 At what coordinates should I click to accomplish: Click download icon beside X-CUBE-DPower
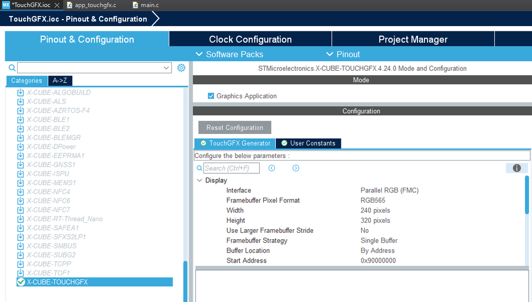(20, 147)
